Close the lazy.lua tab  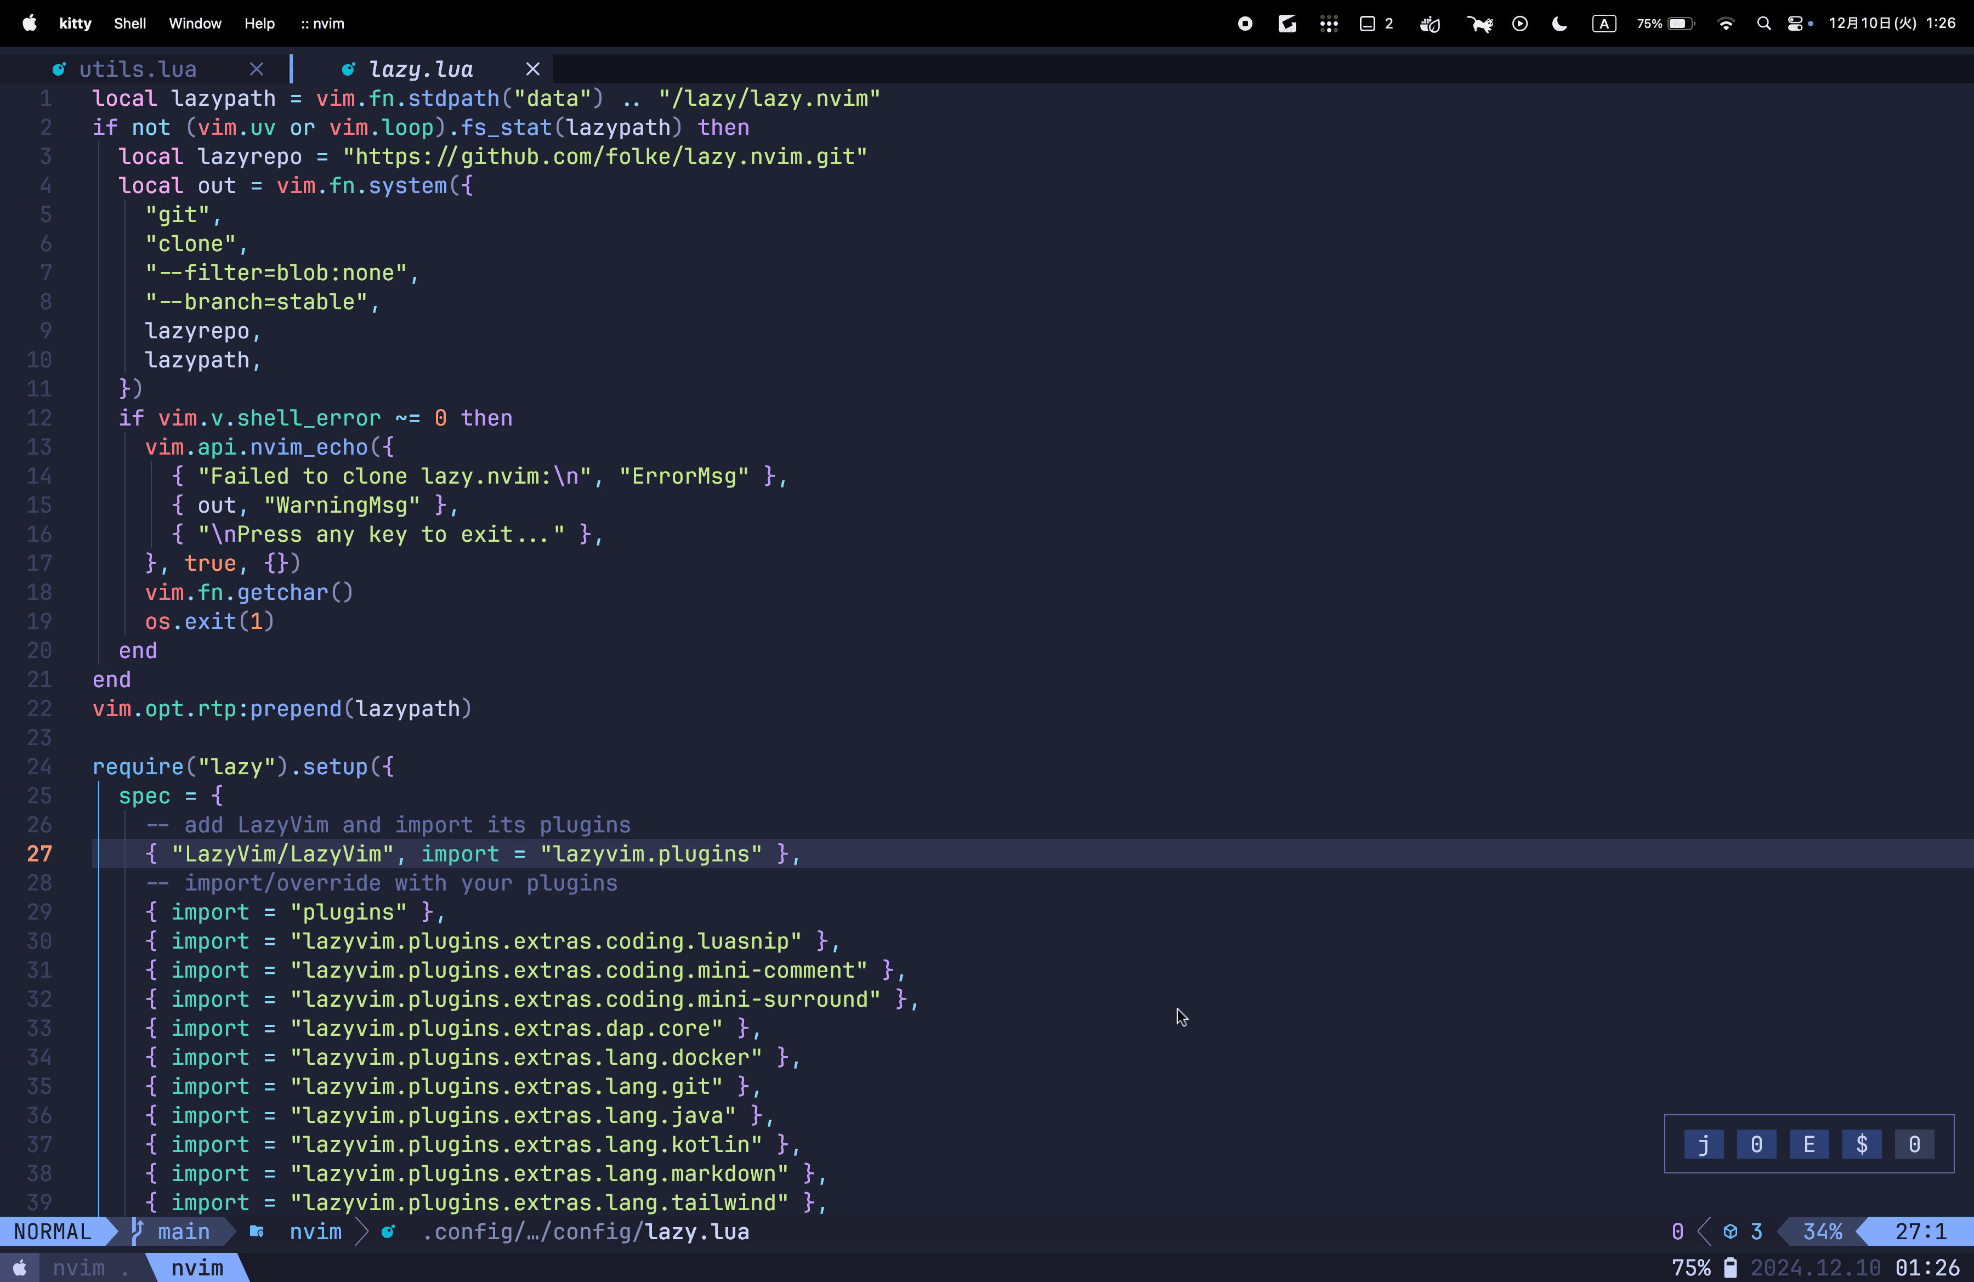point(532,69)
